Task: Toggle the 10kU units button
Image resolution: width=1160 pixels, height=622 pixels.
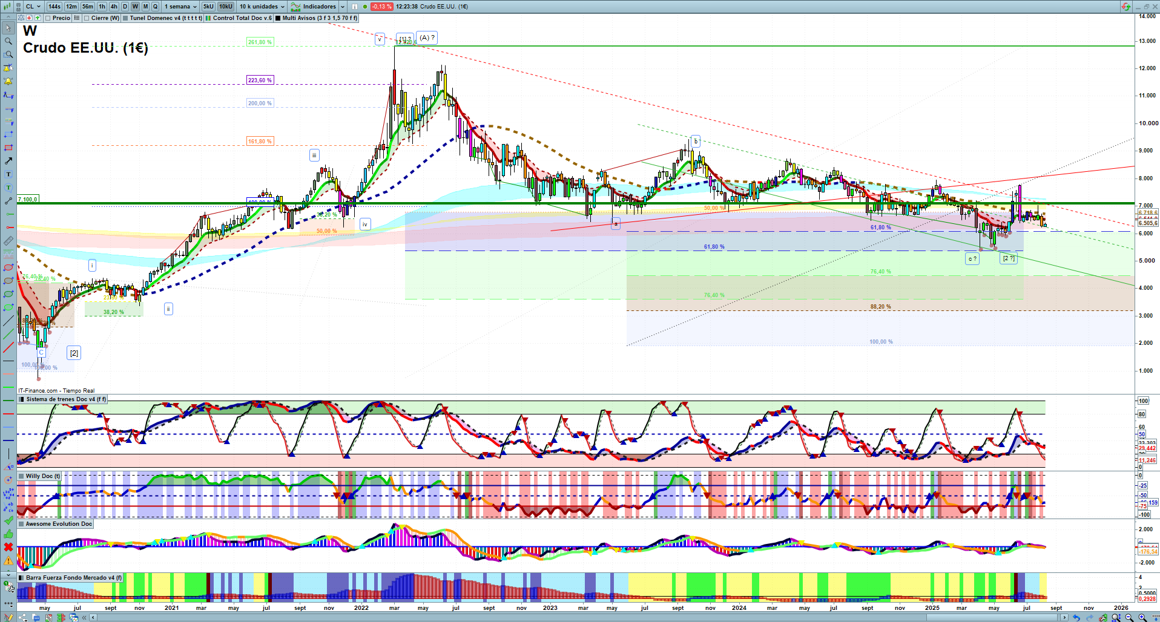Action: (x=226, y=7)
